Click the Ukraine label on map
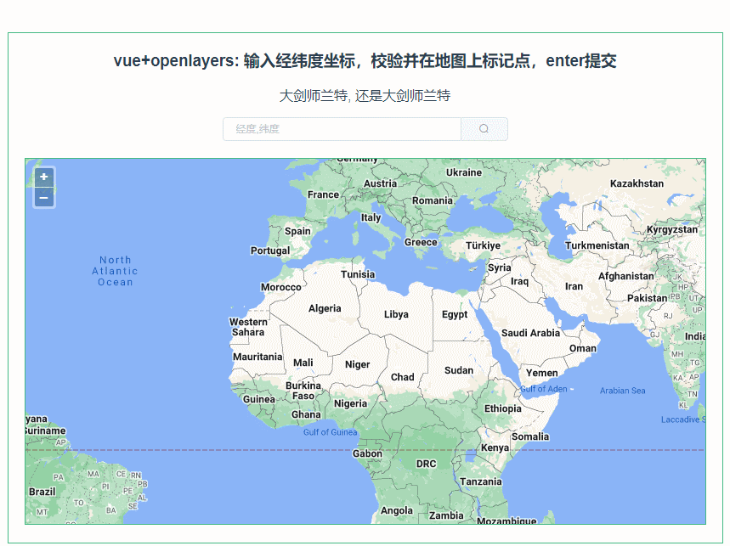The image size is (730, 546). (464, 172)
